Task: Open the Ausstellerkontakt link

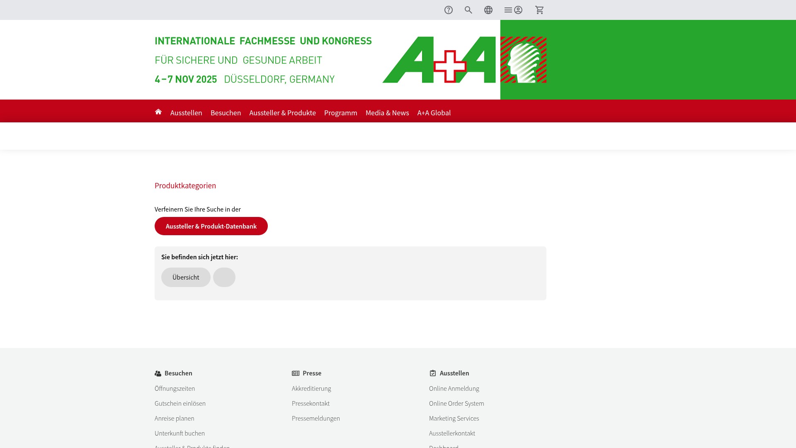Action: coord(452,433)
